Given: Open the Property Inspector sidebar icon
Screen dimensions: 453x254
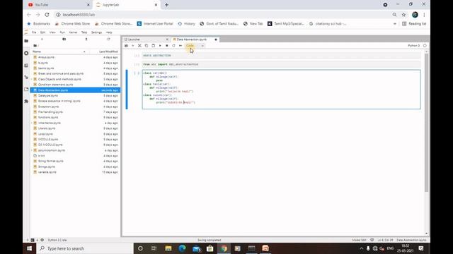Looking at the screenshot, I should point(26,77).
